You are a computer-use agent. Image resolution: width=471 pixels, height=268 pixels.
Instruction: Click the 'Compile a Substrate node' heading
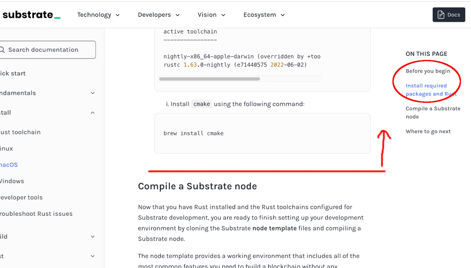click(197, 186)
